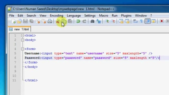
Task: Print the document with printer icon
Action: point(50,21)
